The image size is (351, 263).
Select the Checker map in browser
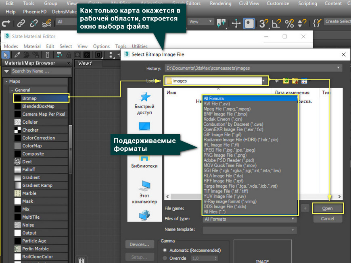point(41,130)
